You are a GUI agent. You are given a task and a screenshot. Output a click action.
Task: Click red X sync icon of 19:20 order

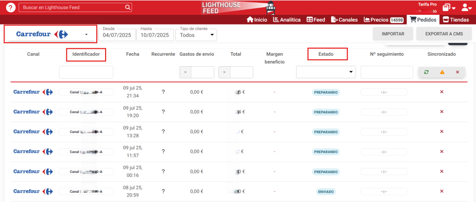tap(442, 112)
